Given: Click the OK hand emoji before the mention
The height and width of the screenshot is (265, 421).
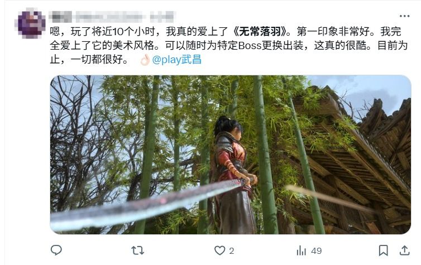Looking at the screenshot, I should tap(145, 60).
